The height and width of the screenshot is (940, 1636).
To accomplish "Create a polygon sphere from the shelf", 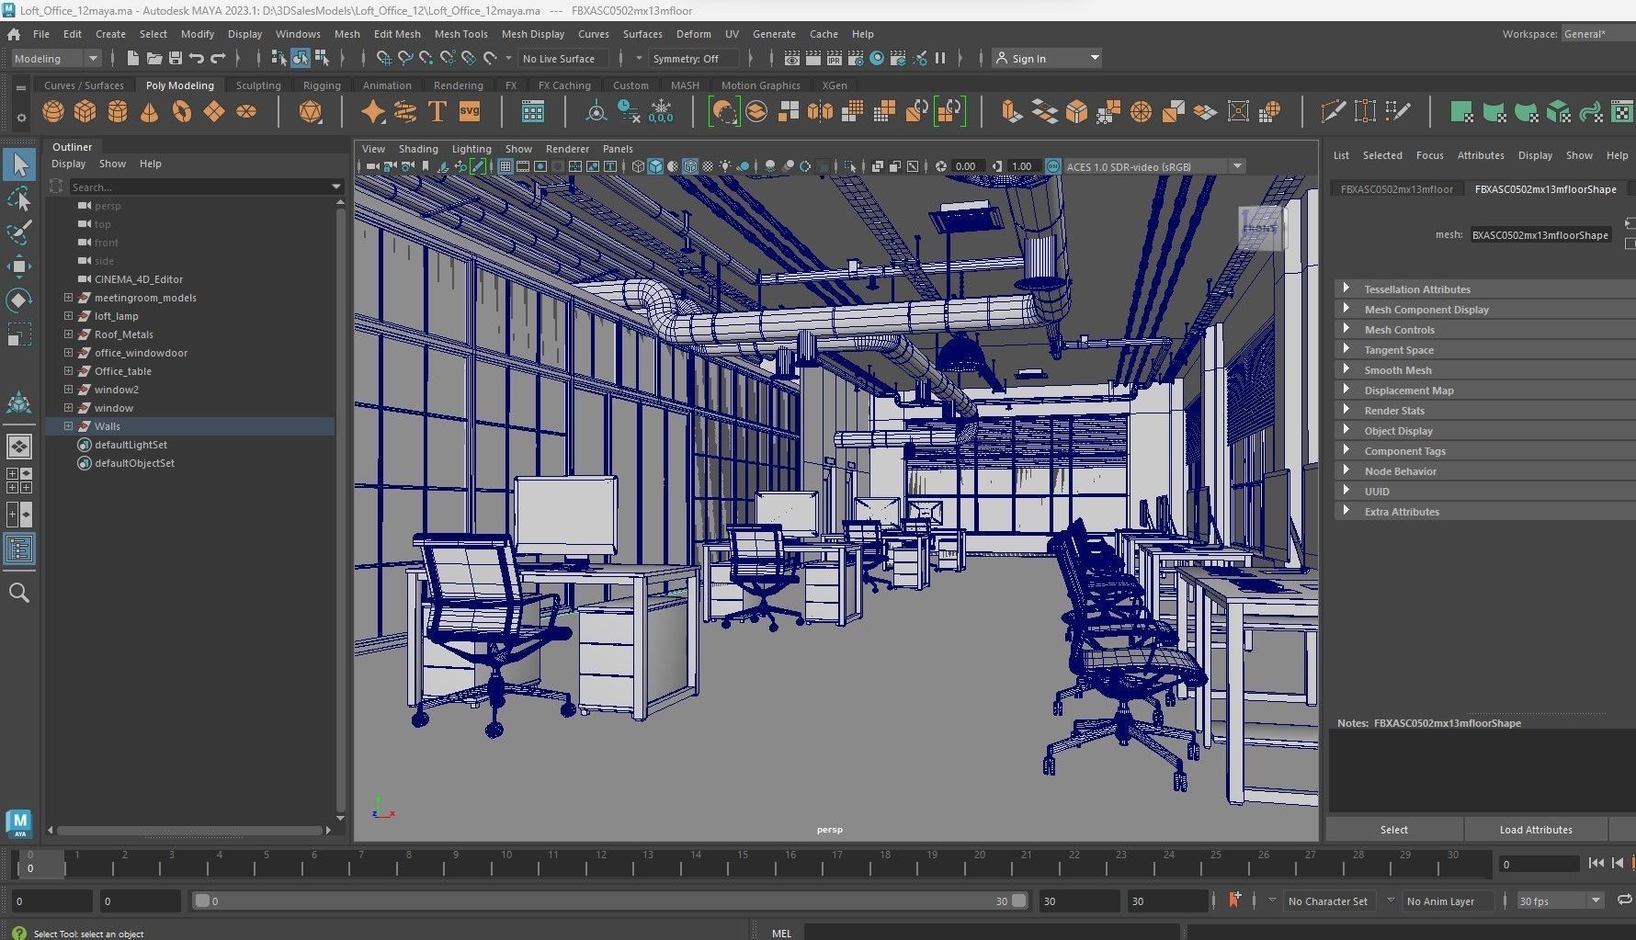I will click(53, 112).
